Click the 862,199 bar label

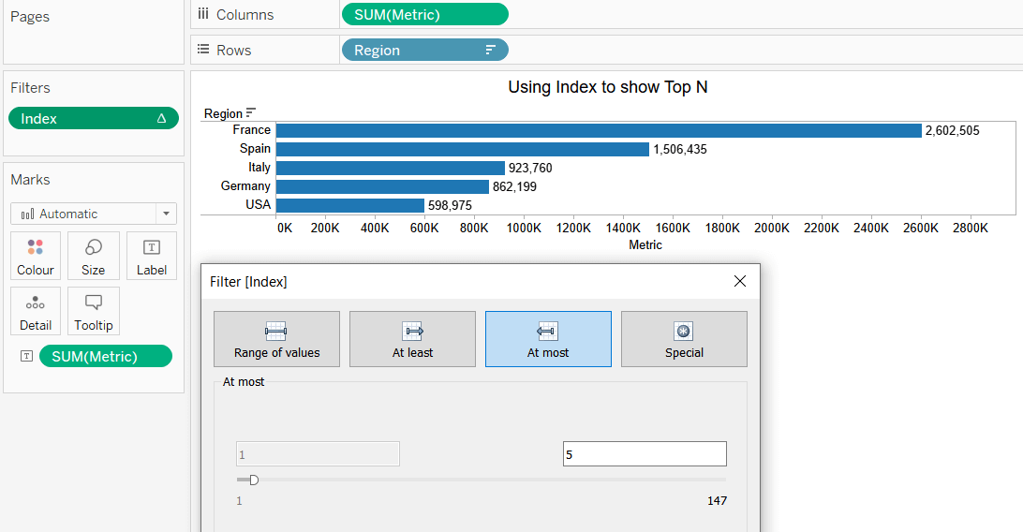click(514, 187)
